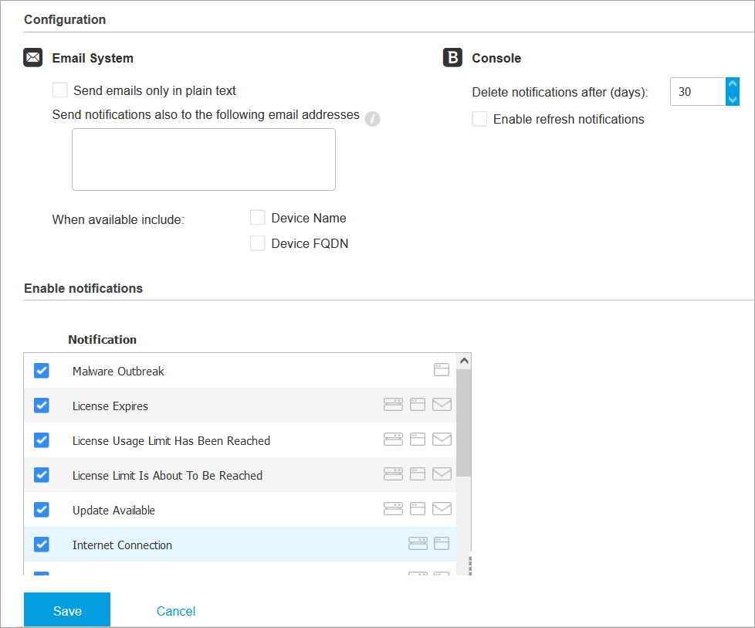
Task: Decrease delete notifications days with down arrow
Action: [x=733, y=98]
